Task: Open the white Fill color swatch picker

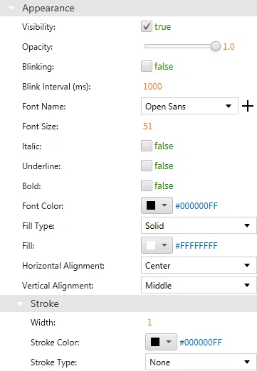Action: [157, 245]
